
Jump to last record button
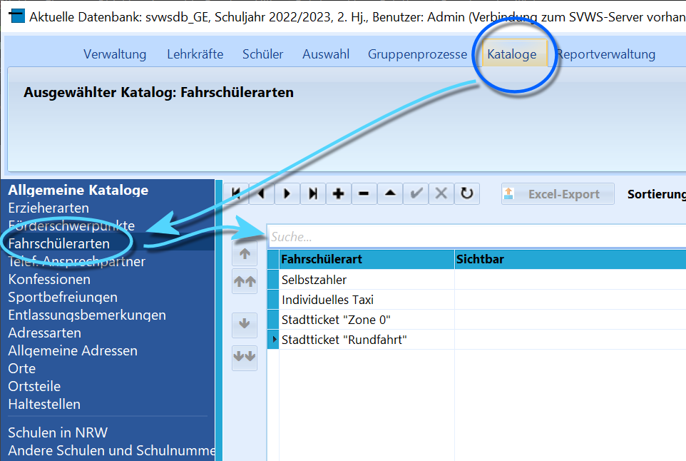click(313, 193)
